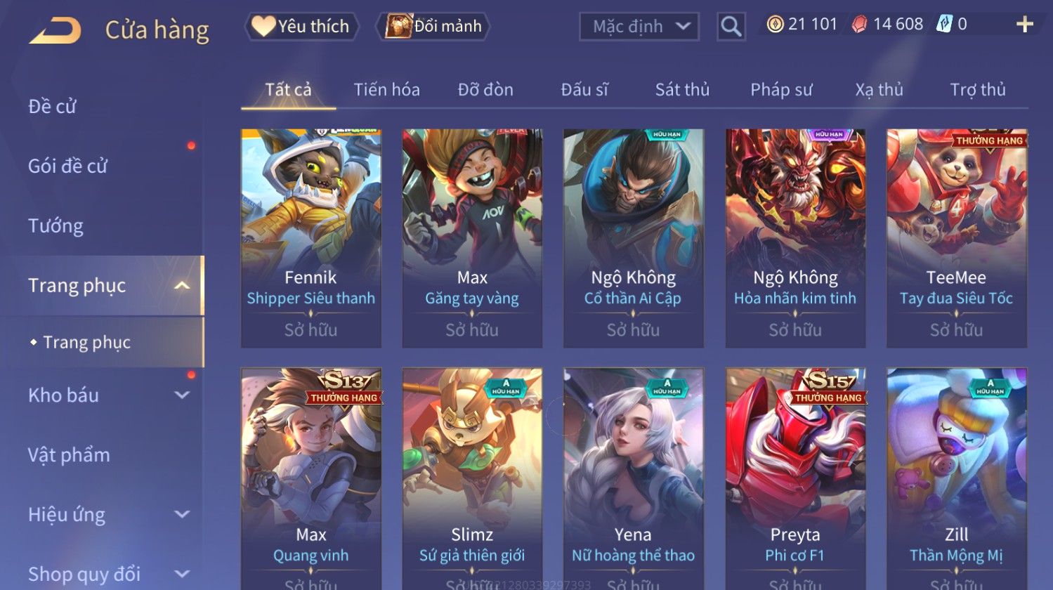Open the Mặc định sort dropdown
The height and width of the screenshot is (590, 1053).
[639, 27]
